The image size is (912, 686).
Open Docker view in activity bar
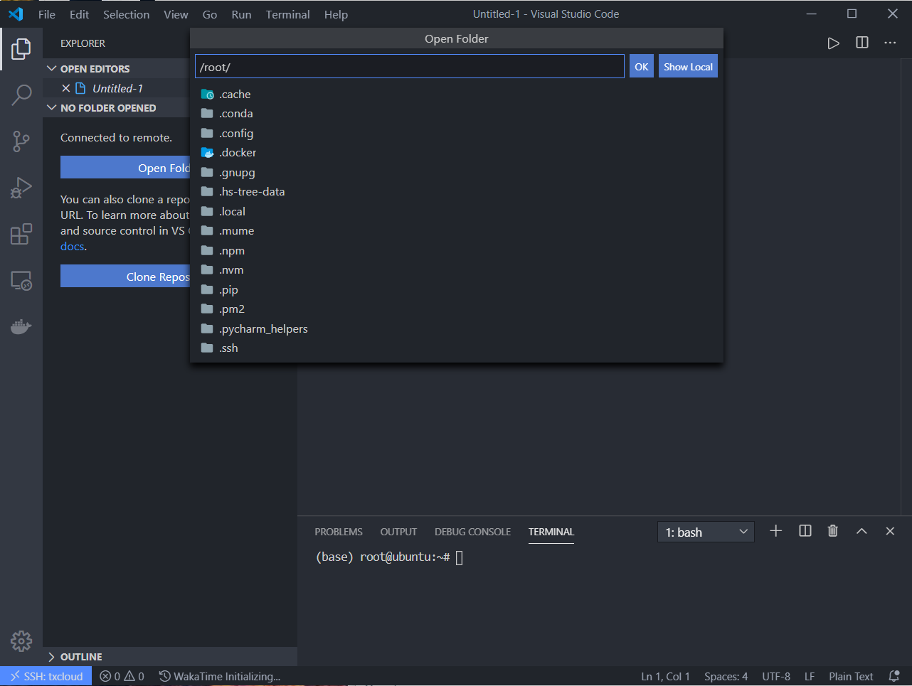tap(21, 327)
